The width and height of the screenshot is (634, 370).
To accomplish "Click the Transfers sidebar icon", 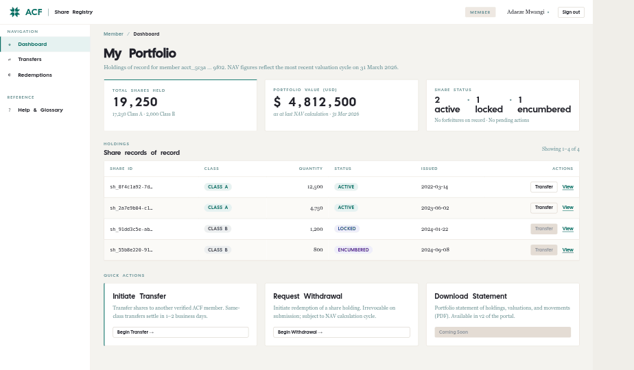I will point(10,60).
